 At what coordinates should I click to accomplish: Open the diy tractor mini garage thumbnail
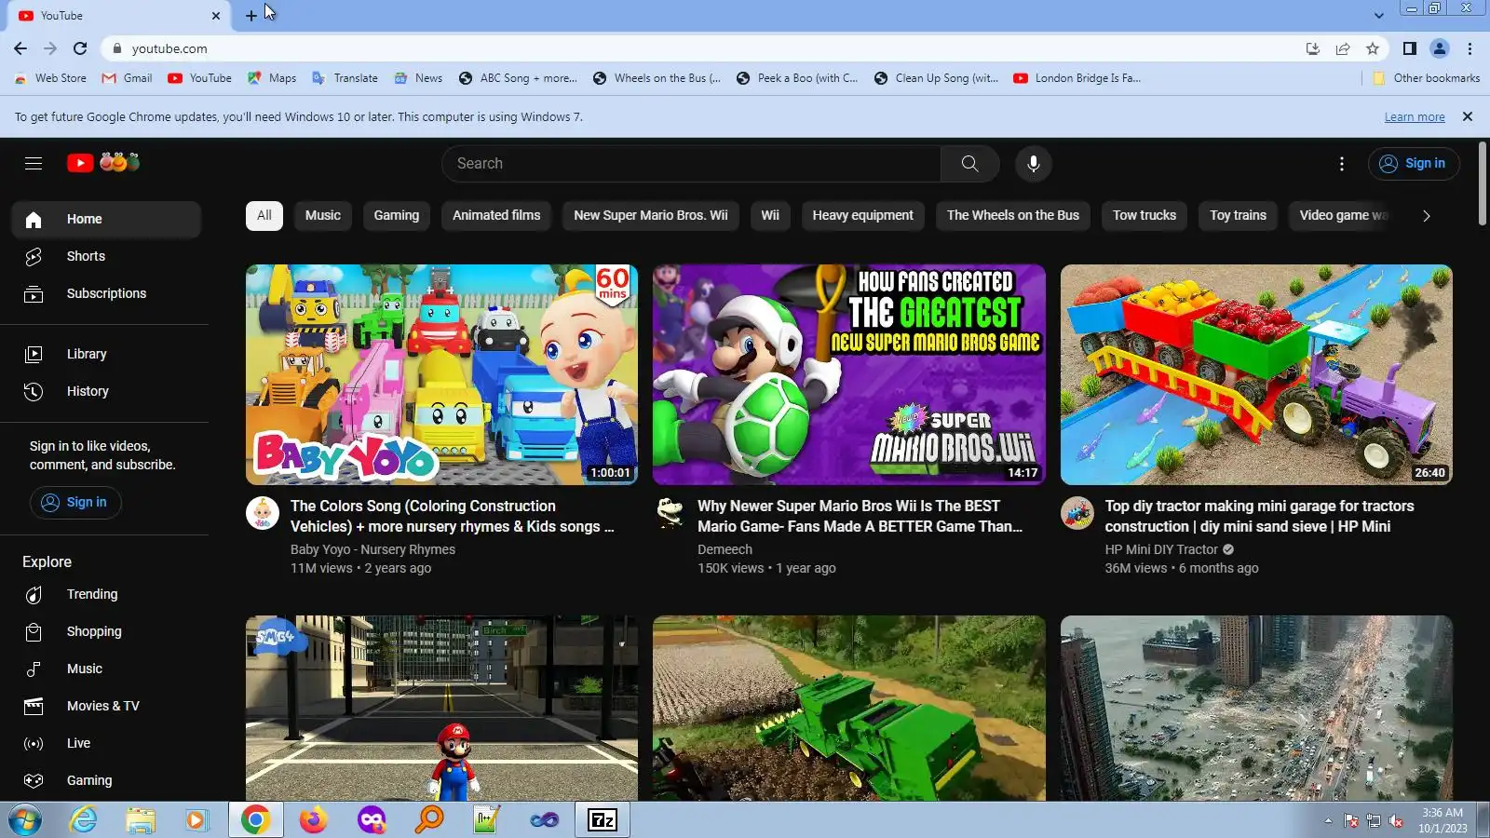click(1256, 374)
